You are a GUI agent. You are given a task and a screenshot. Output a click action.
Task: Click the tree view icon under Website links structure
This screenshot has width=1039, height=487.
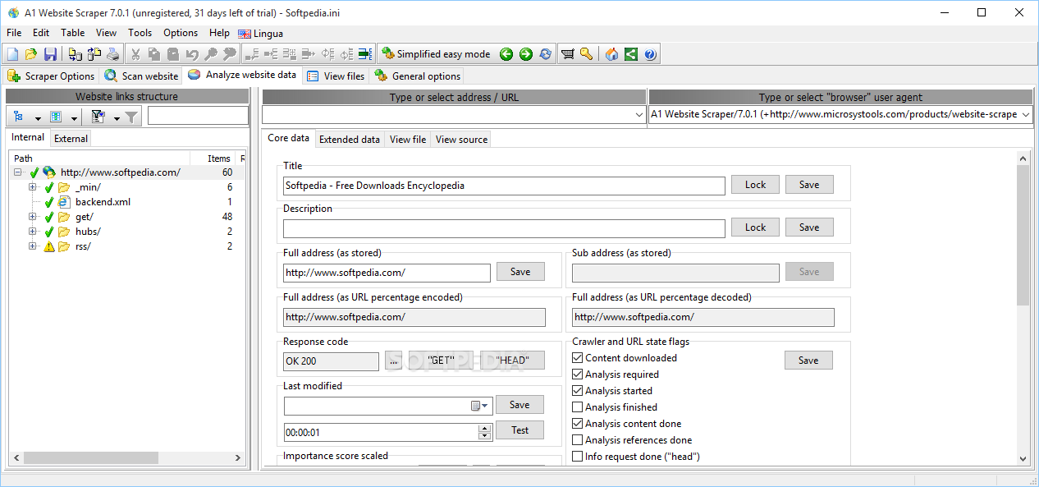(x=19, y=117)
